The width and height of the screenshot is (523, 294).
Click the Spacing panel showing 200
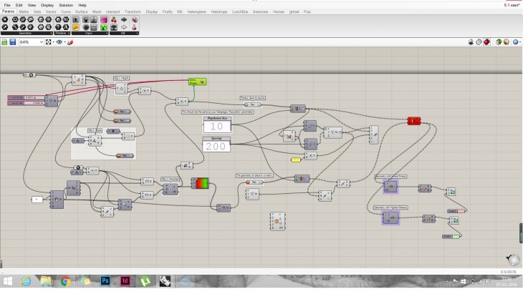pyautogui.click(x=216, y=146)
